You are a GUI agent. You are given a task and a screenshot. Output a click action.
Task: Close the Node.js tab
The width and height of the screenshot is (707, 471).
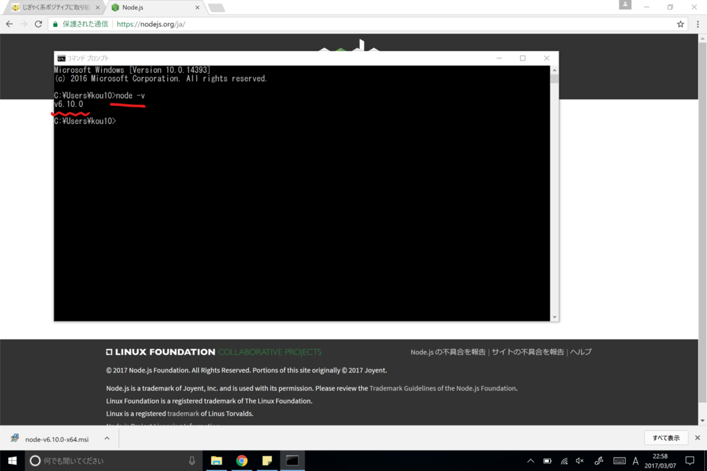pos(197,8)
